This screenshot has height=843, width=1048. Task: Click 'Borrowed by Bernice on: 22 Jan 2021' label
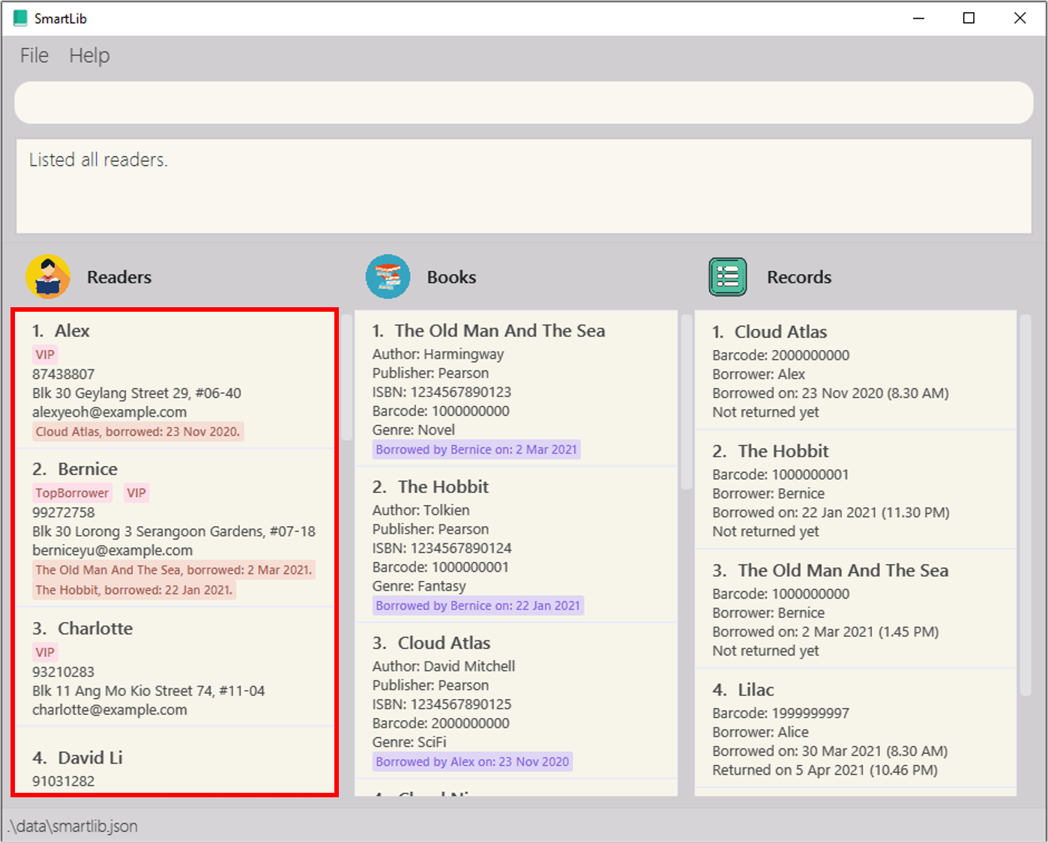[x=478, y=605]
